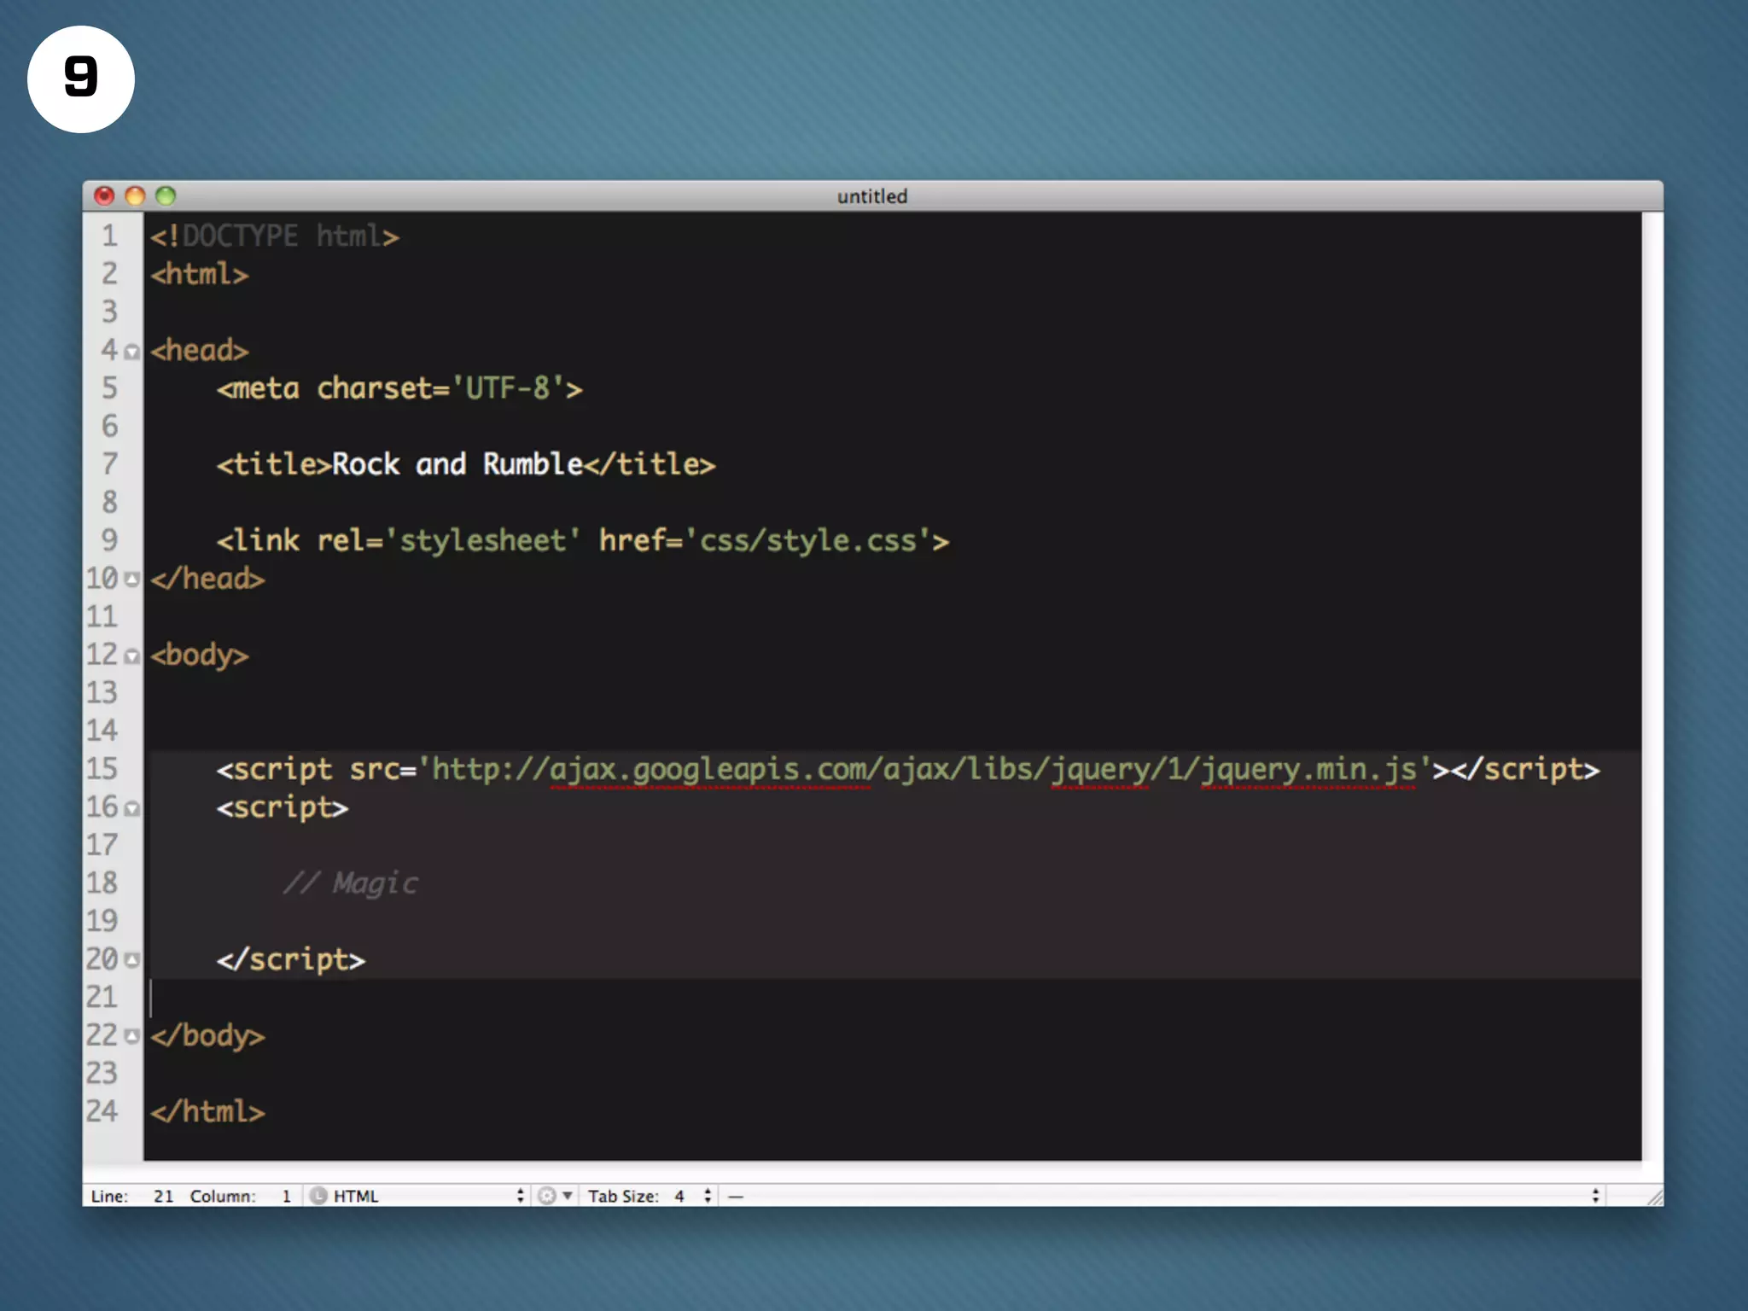Fold the script block at line 16
This screenshot has height=1311, width=1748.
click(131, 808)
